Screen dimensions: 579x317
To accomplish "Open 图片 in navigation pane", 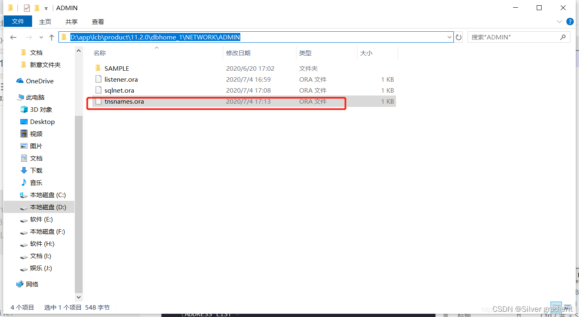I will point(36,146).
